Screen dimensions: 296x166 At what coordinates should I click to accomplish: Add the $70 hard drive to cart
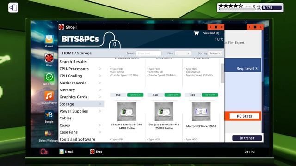pos(210,95)
